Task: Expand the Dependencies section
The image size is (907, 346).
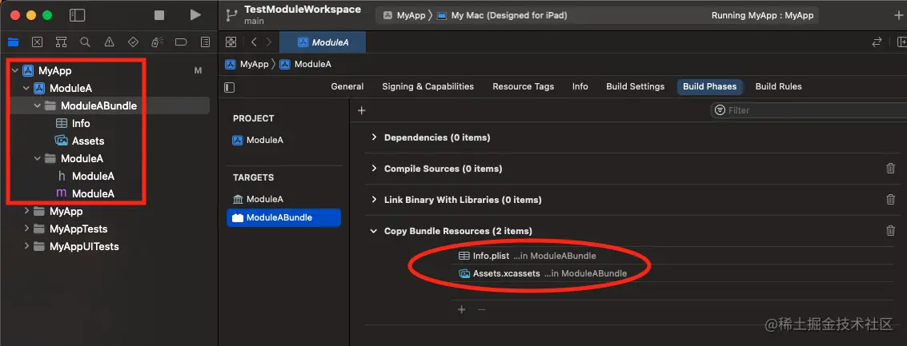Action: 374,137
